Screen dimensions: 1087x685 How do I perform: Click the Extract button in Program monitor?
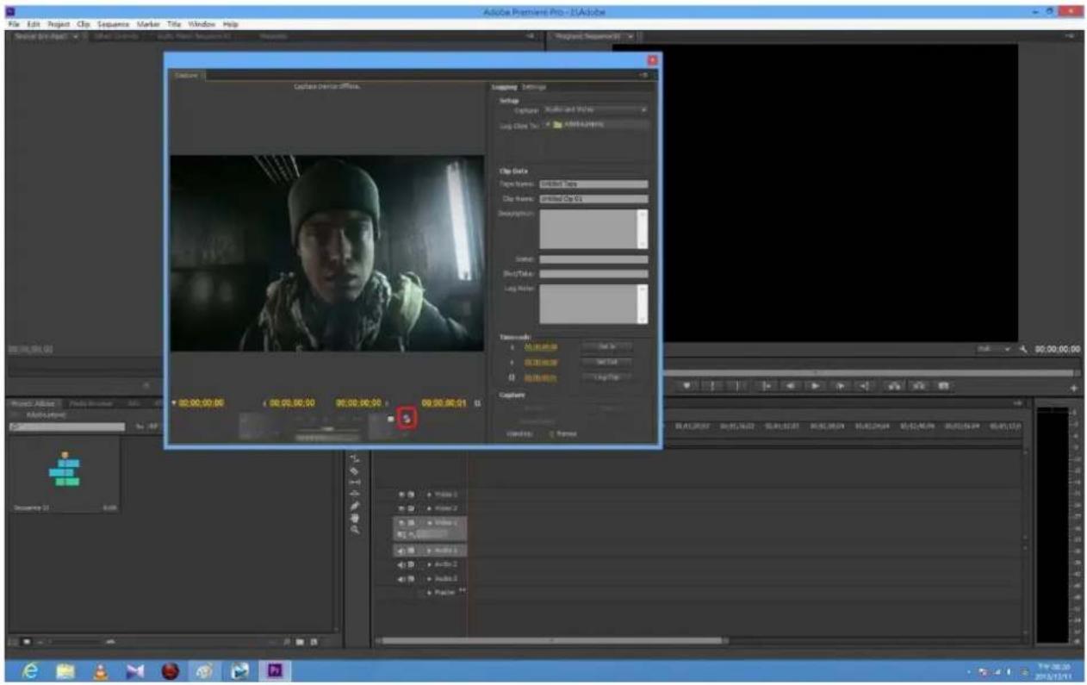coord(918,386)
